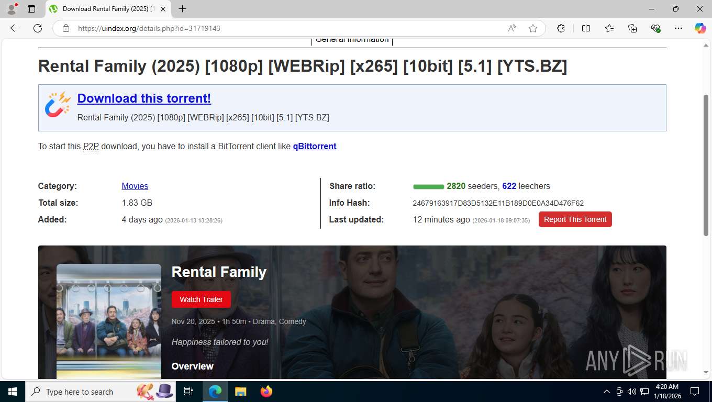The height and width of the screenshot is (402, 712).
Task: Open the tab actions menu icon
Action: pos(31,9)
